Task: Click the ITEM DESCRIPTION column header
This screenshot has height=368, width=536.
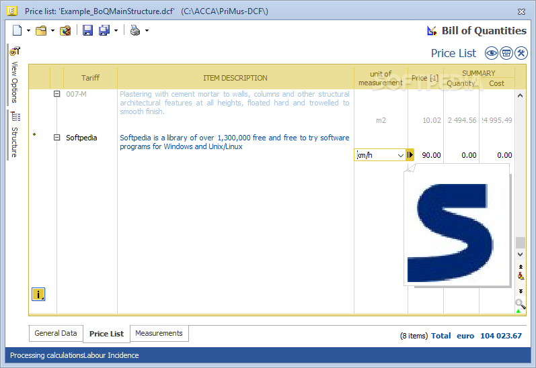Action: click(x=235, y=78)
